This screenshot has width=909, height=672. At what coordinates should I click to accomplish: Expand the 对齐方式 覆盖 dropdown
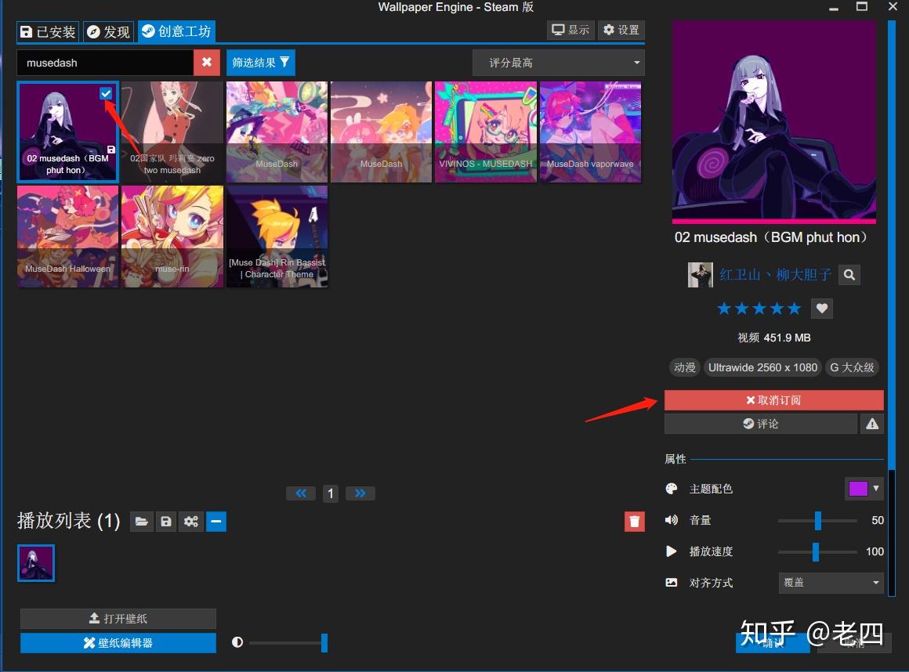(x=831, y=583)
